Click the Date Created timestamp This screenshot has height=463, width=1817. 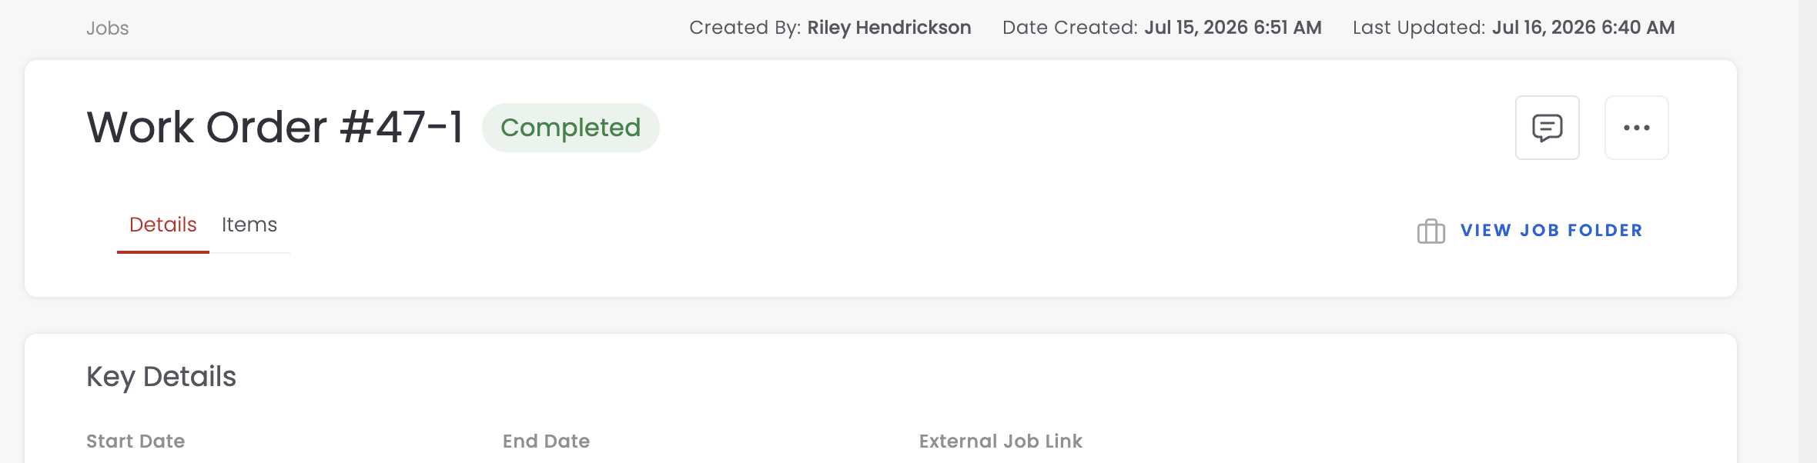(1233, 28)
